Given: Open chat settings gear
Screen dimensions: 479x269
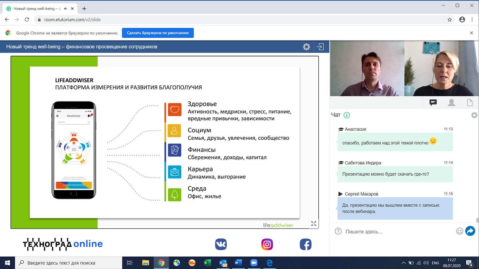Looking at the screenshot, I should (474, 115).
